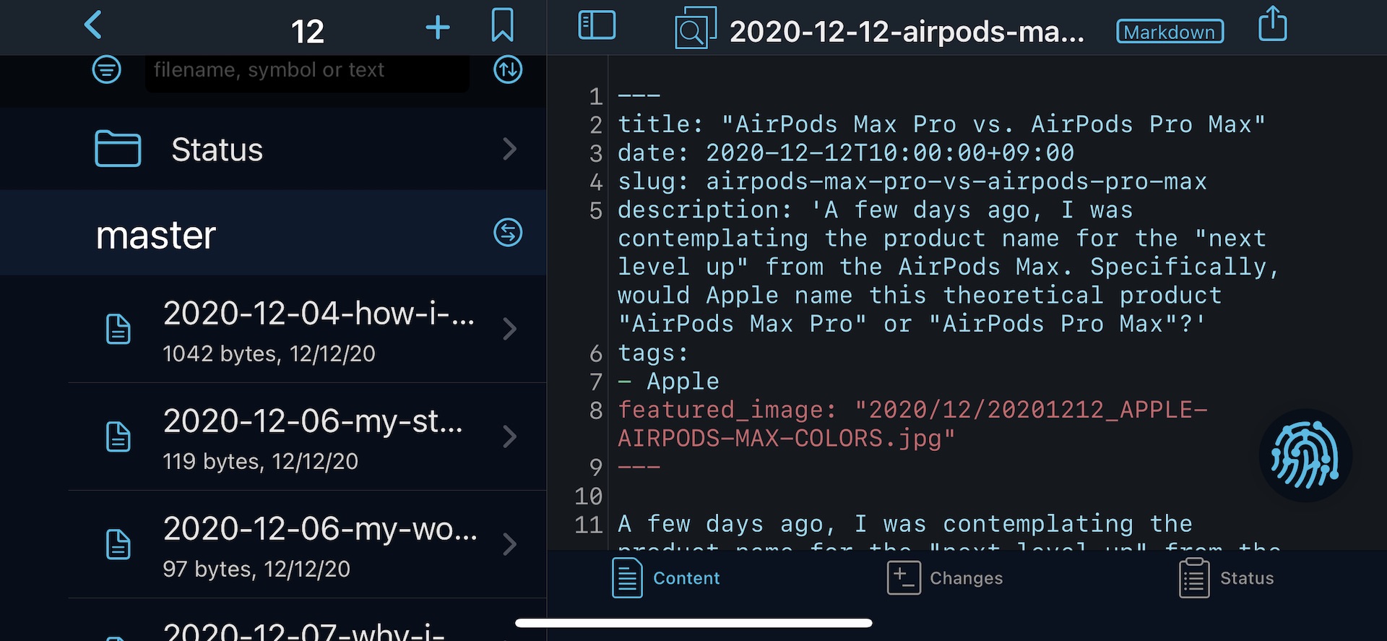Click the document icon of 2020-12-06-my-st file
Image resolution: width=1387 pixels, height=641 pixels.
pos(118,436)
